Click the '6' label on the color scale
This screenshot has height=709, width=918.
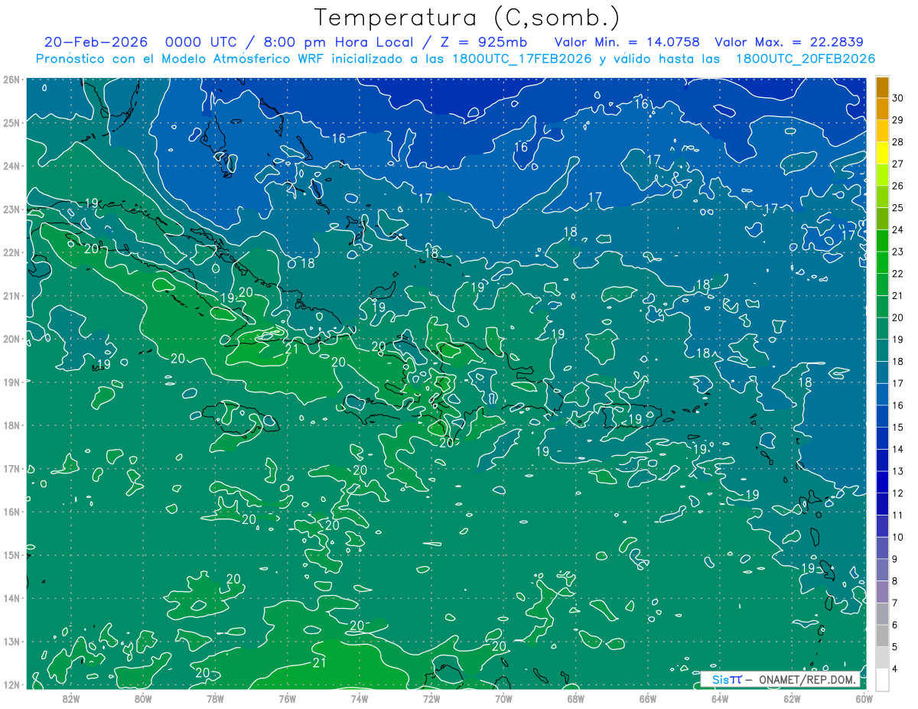click(895, 625)
